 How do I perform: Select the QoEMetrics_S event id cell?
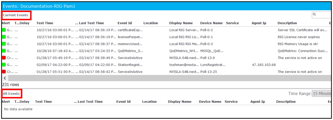click(x=130, y=51)
